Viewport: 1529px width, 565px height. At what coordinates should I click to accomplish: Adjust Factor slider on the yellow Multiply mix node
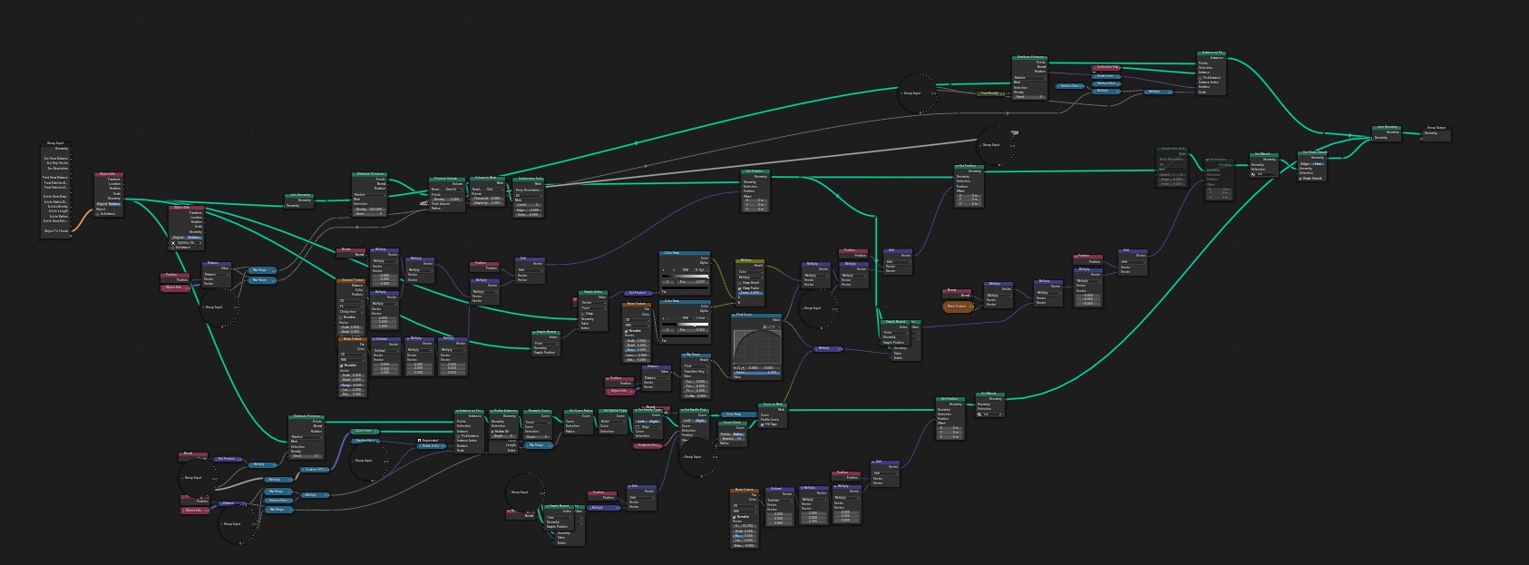[749, 294]
